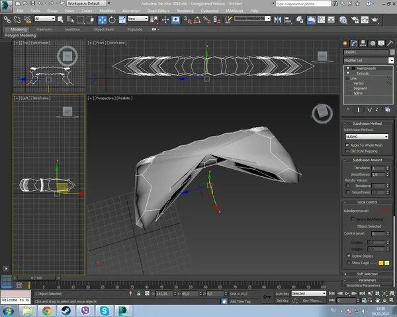397x317 pixels.
Task: Open the Utilities hammer panel tab
Action: pyautogui.click(x=390, y=44)
